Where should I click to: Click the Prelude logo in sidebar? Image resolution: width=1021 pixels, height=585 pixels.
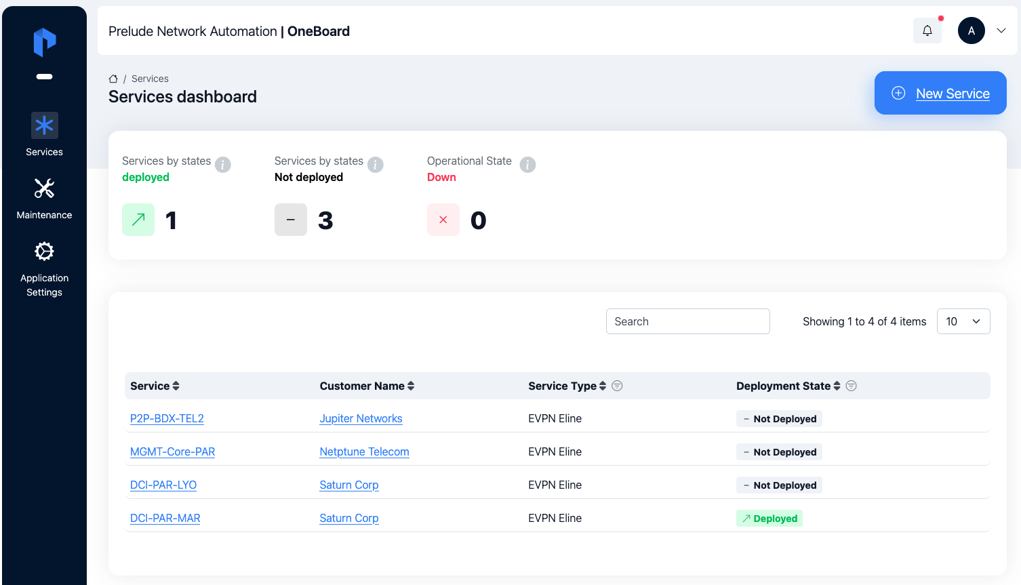tap(45, 42)
